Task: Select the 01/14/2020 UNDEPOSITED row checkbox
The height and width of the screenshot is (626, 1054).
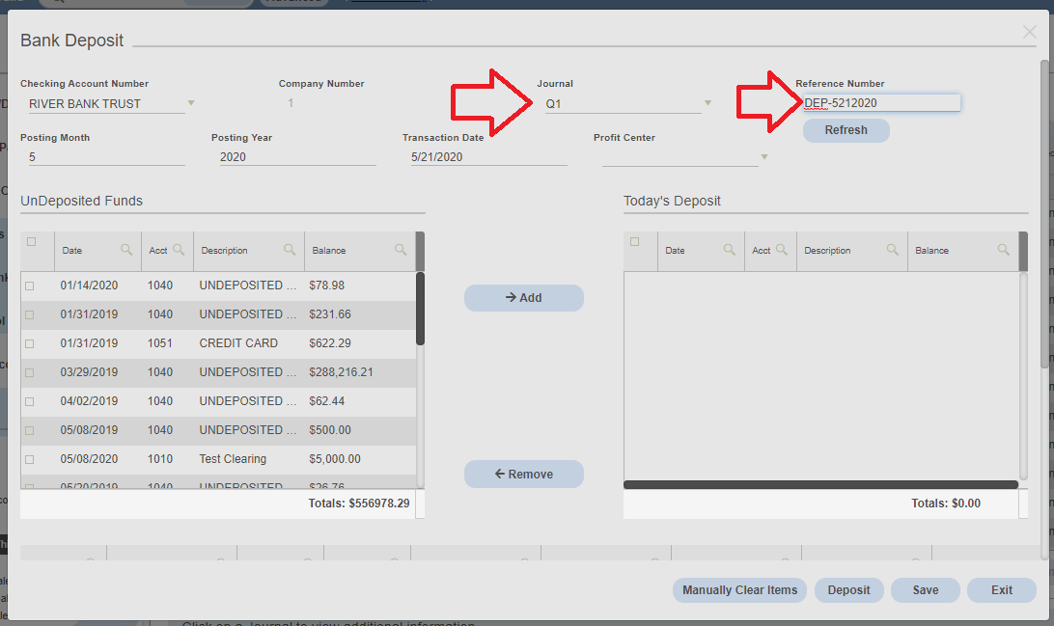Action: 30,286
